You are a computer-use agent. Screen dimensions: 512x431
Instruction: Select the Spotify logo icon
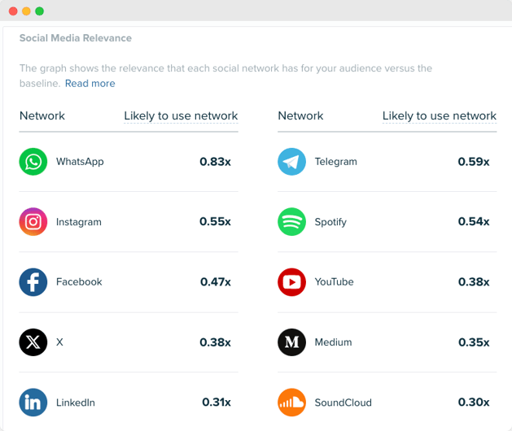point(291,222)
